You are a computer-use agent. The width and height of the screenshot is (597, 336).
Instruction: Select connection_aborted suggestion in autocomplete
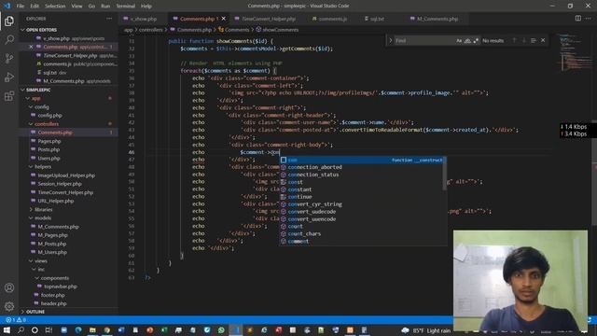(x=362, y=167)
